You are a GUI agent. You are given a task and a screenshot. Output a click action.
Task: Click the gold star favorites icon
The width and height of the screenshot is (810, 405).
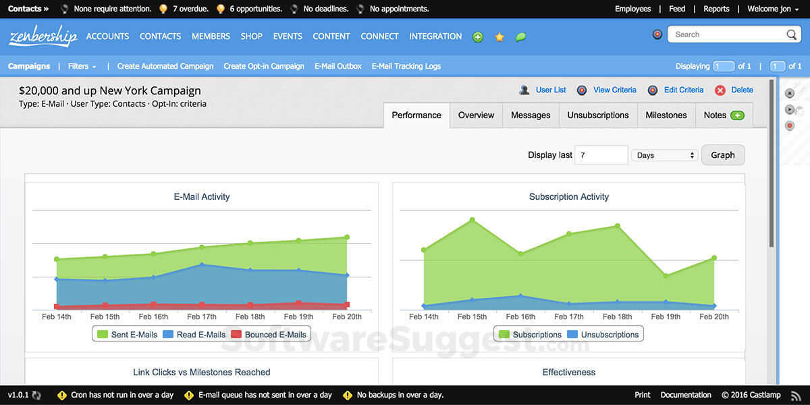coord(500,37)
